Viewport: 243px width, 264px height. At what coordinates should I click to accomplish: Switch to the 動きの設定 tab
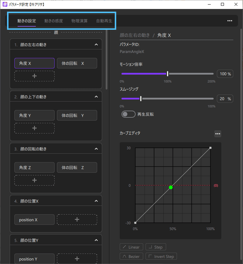pos(27,21)
